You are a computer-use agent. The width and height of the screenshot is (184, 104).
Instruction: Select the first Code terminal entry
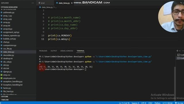181,55
